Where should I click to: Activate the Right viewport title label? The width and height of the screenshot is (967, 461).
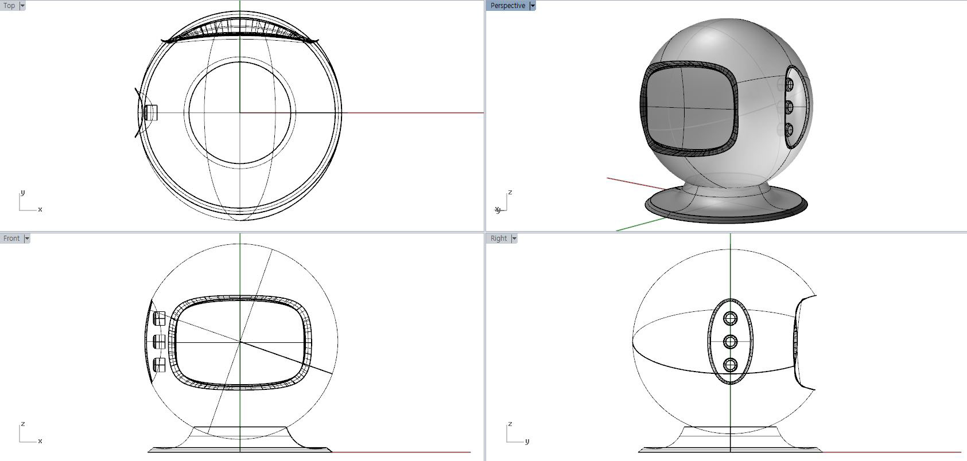[x=499, y=238]
